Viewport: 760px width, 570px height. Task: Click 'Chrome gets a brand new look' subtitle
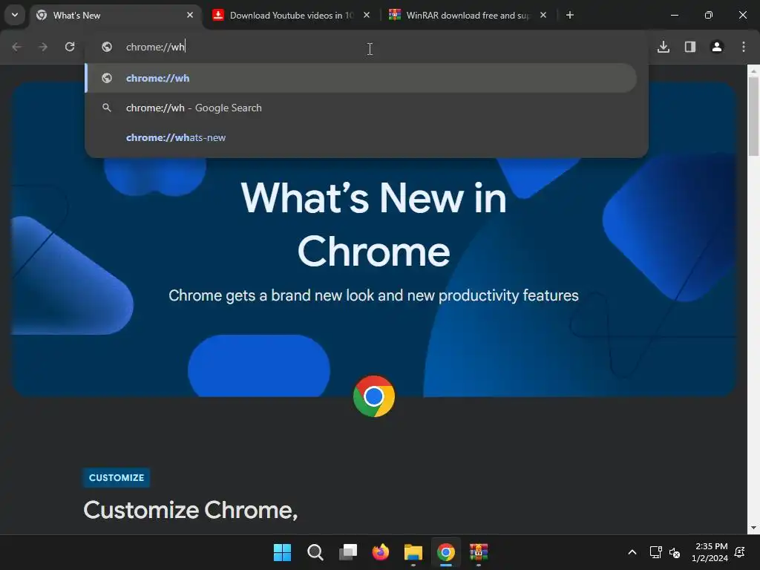coord(374,295)
